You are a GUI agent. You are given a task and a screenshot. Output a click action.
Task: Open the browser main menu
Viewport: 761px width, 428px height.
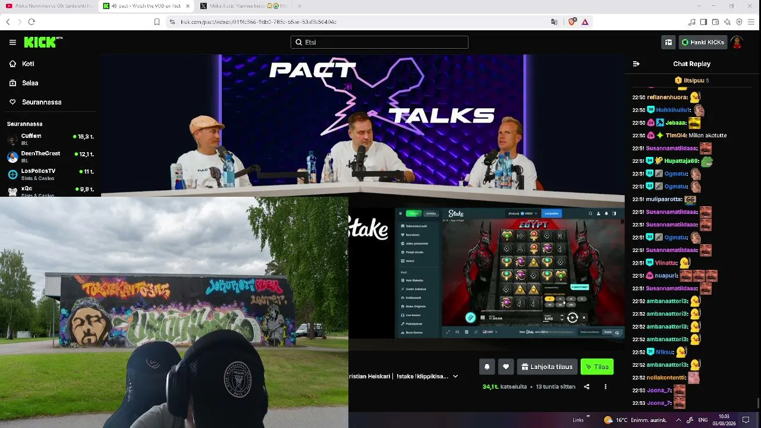tap(751, 22)
